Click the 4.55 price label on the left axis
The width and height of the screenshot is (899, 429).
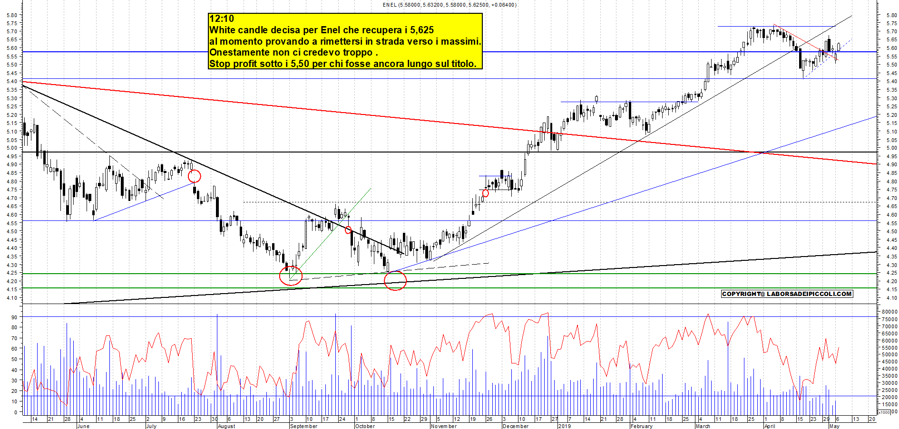point(12,223)
